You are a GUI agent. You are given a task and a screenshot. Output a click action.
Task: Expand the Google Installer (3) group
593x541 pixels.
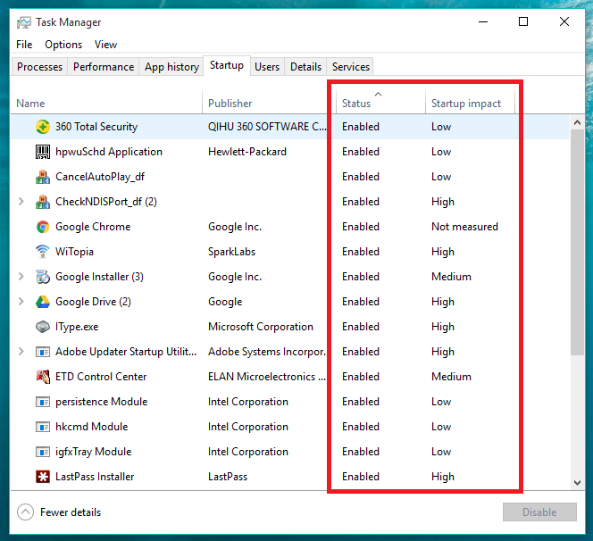coord(21,277)
